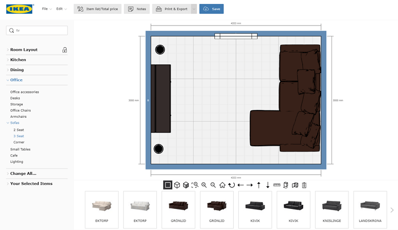Toggle the Room Layout lock icon
The image size is (398, 230).
pyautogui.click(x=65, y=50)
